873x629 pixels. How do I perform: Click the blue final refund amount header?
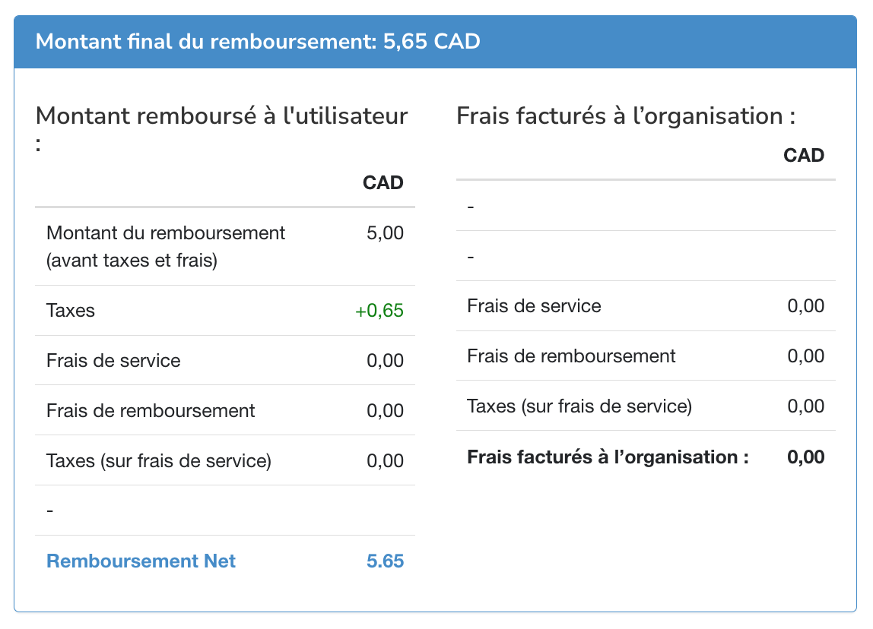coord(258,41)
